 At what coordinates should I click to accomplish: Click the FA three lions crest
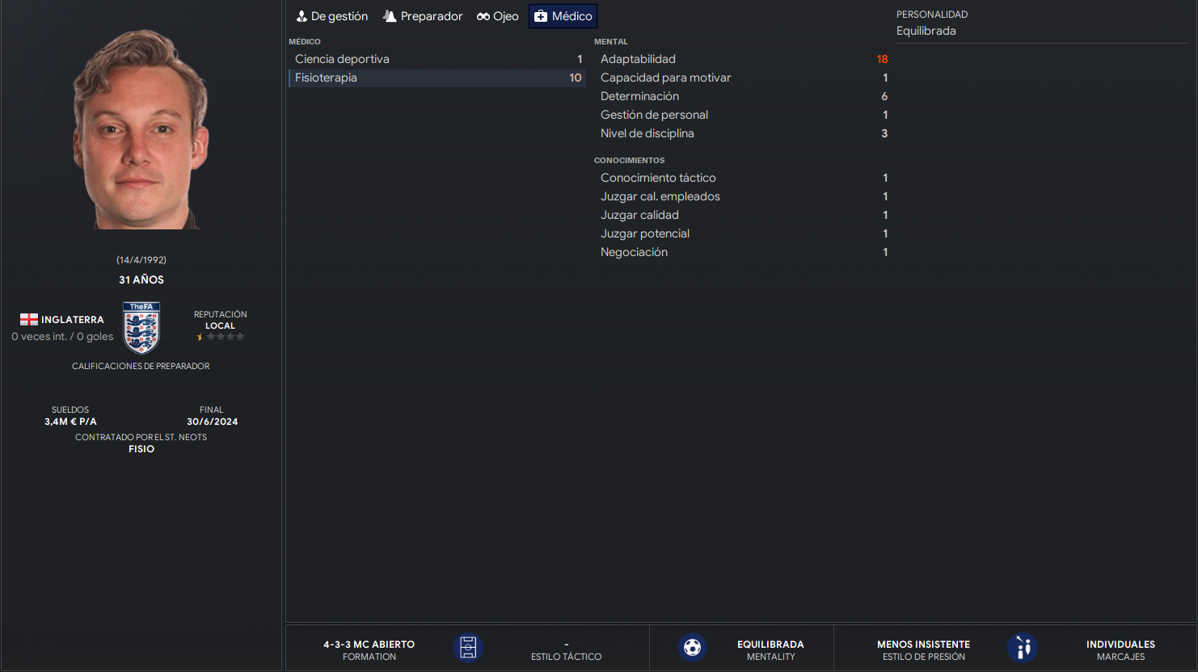(141, 328)
